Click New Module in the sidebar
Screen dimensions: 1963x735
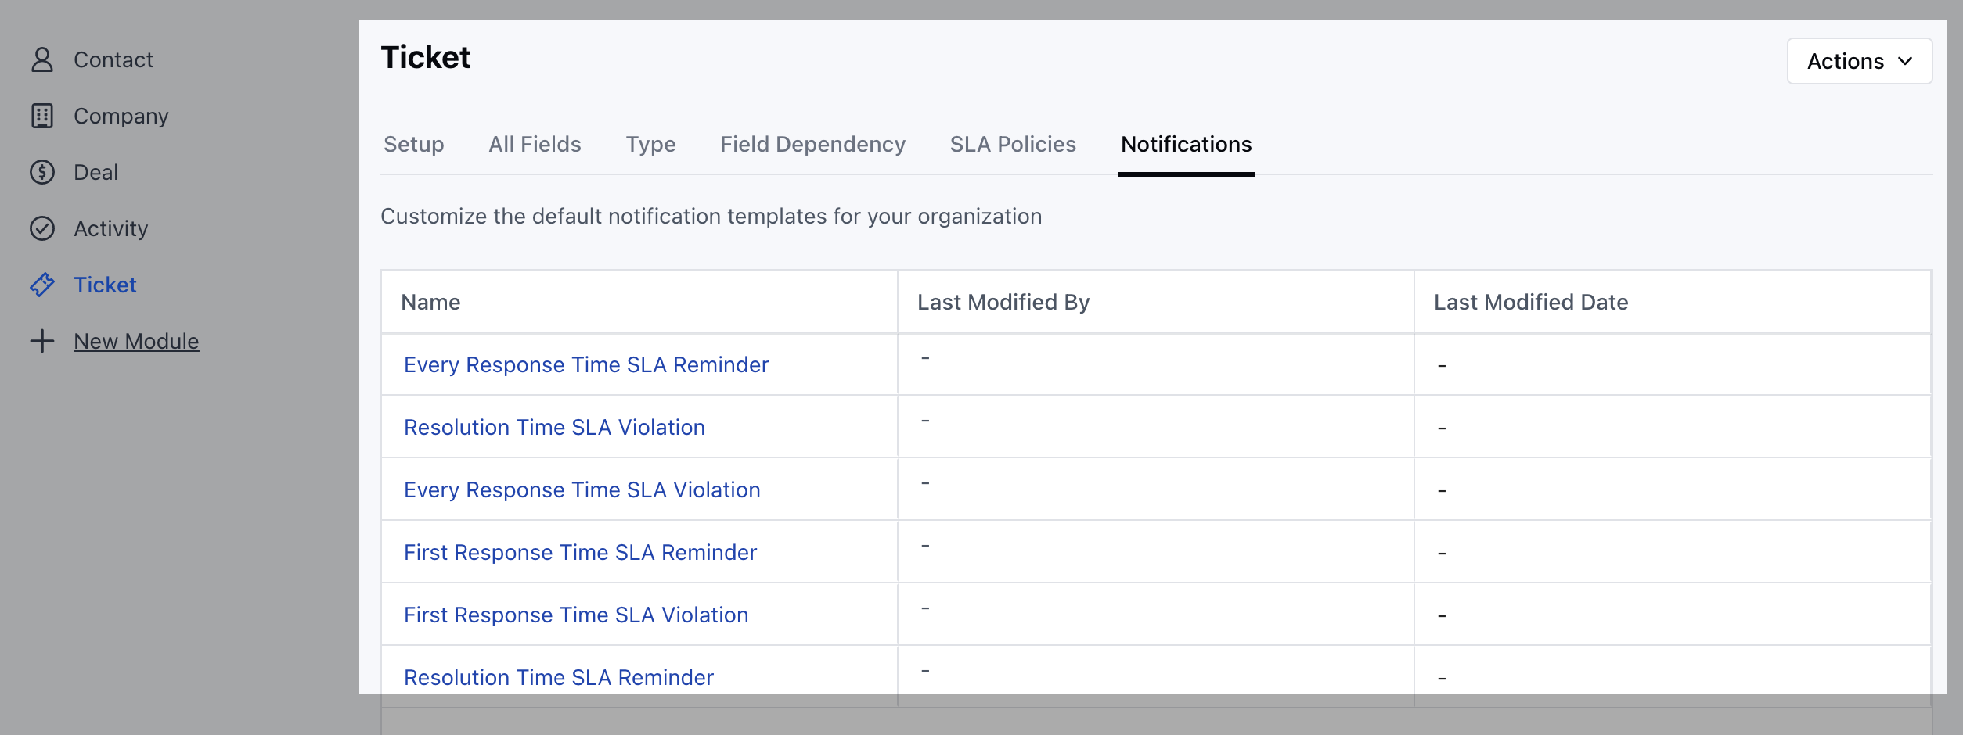[x=136, y=341]
